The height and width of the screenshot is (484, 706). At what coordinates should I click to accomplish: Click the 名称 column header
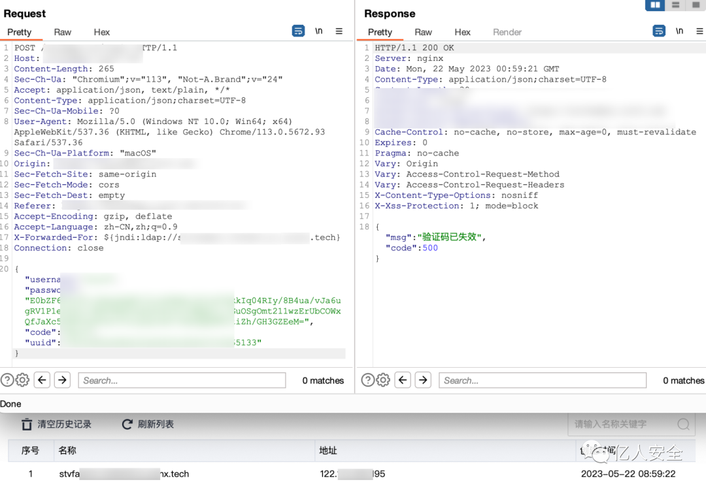[x=67, y=450]
